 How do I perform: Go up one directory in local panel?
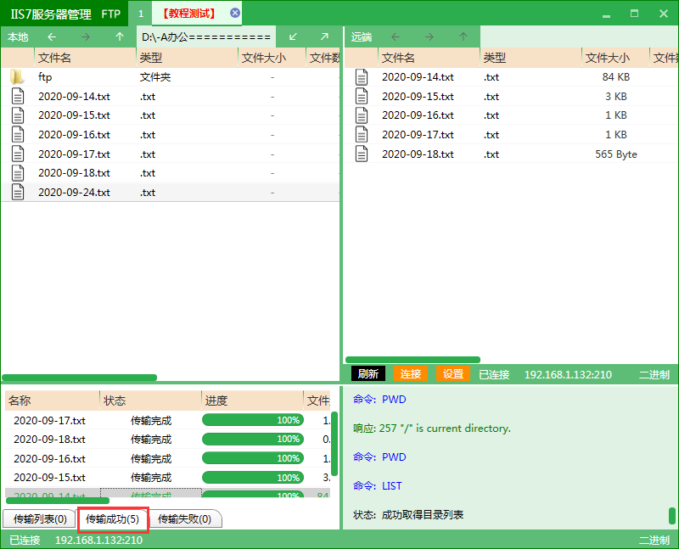coord(120,36)
